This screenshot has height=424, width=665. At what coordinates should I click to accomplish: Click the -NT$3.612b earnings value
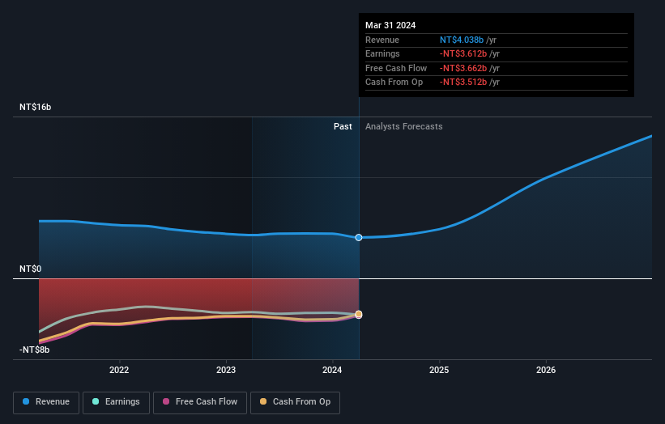pos(463,53)
